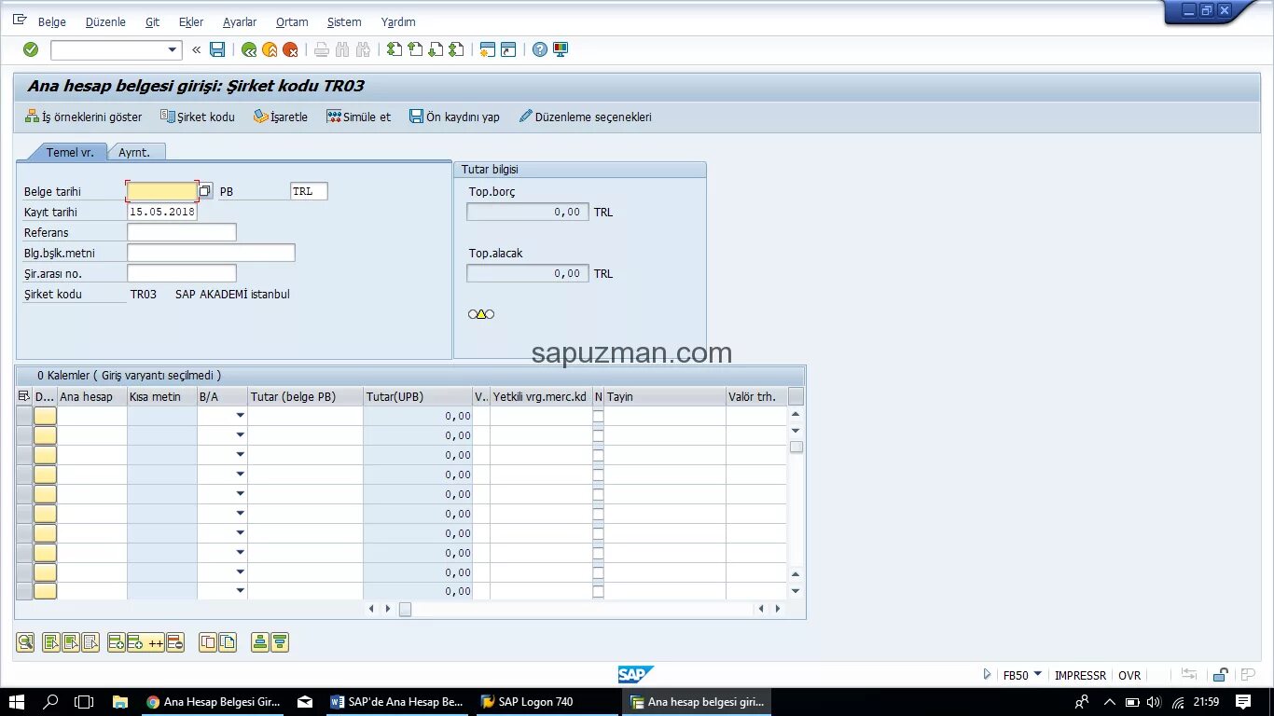The image size is (1274, 716).
Task: Check the N checkbox in seventh table row
Action: pyautogui.click(x=598, y=533)
